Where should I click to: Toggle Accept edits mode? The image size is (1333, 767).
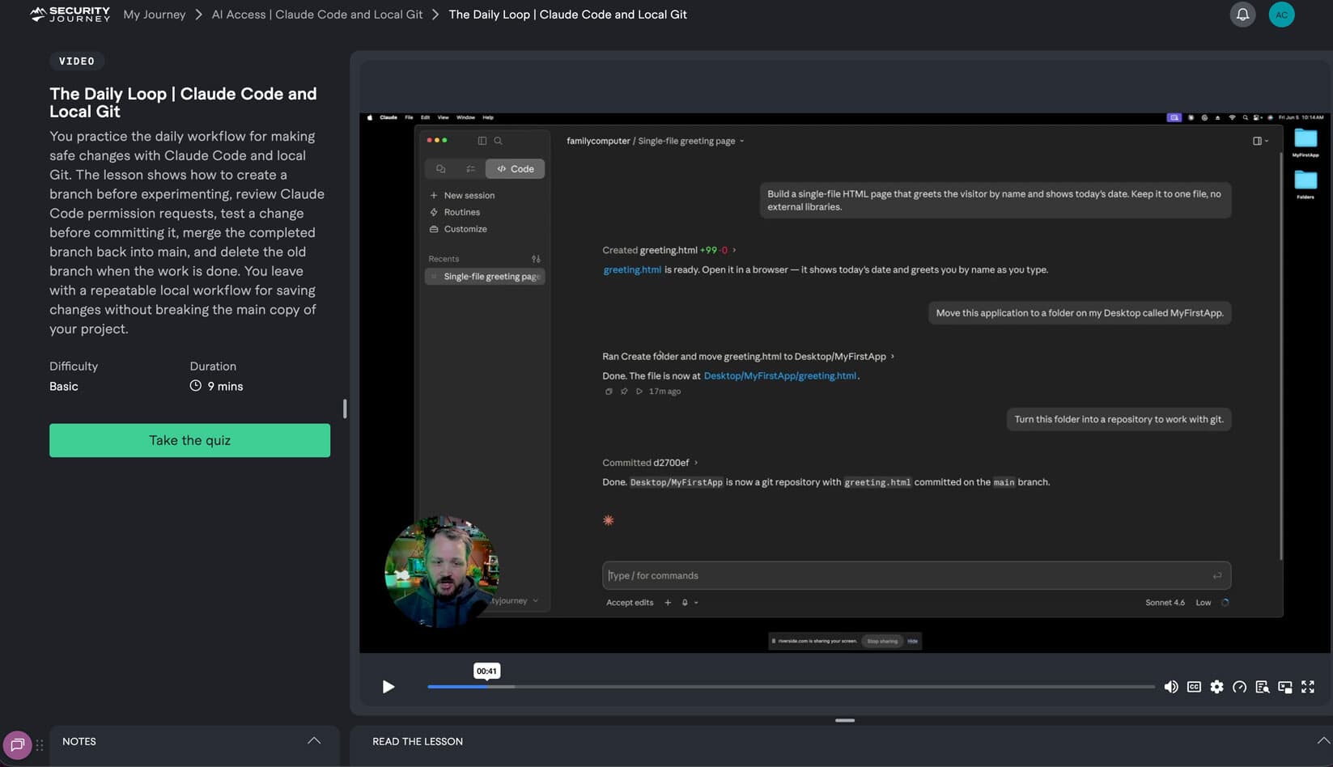click(x=630, y=603)
